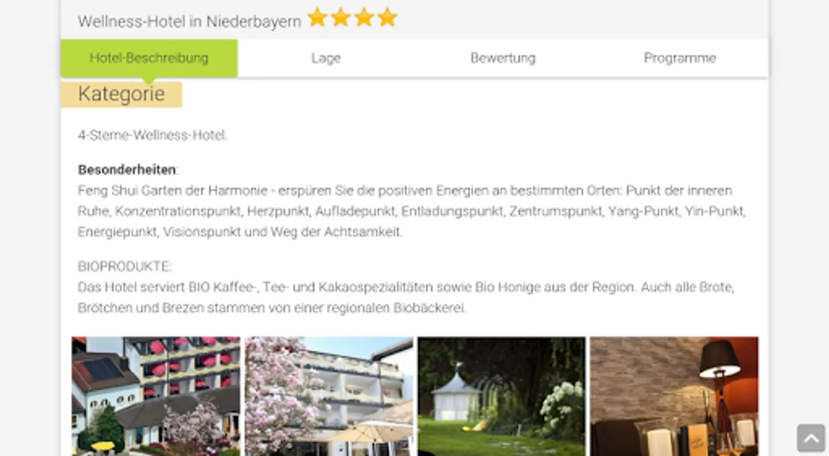Image resolution: width=829 pixels, height=456 pixels.
Task: View the lamp and stone wall photo
Action: [674, 396]
